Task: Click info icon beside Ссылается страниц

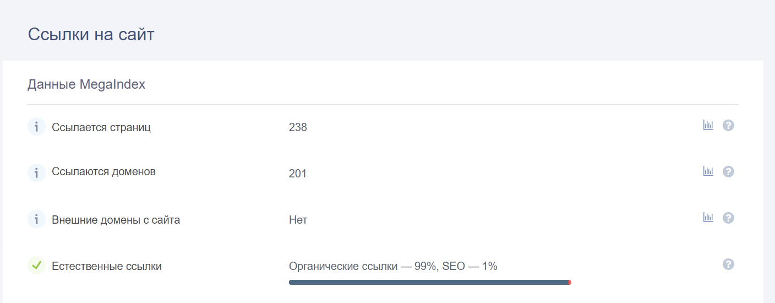Action: click(36, 127)
